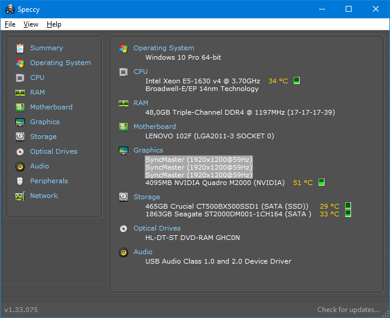Click USB Audio Class device driver text
This screenshot has width=390, height=318.
point(218,261)
